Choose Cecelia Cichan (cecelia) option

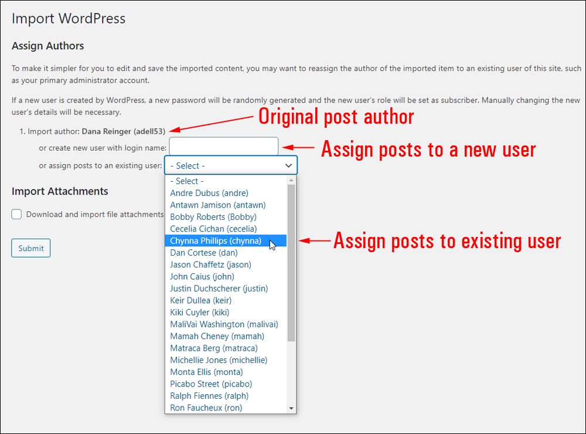pyautogui.click(x=226, y=229)
